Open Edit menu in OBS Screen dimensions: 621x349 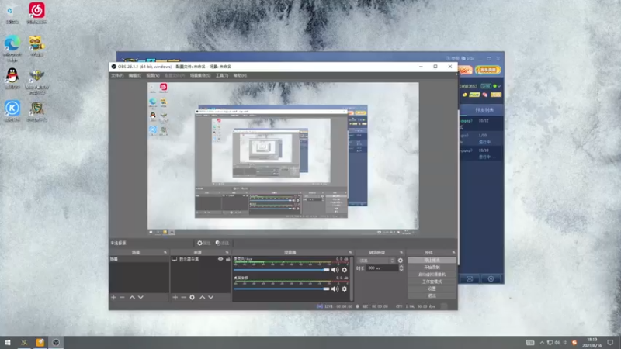pos(134,75)
